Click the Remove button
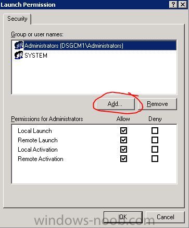 point(157,104)
